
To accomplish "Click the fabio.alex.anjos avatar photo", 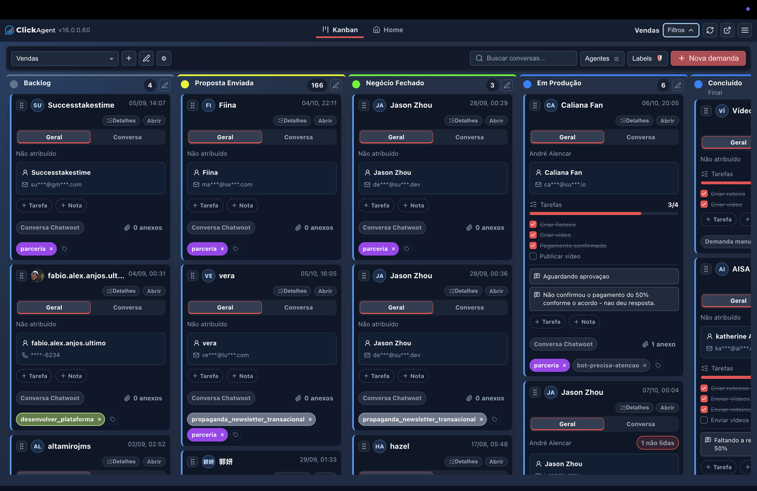I will pos(37,276).
